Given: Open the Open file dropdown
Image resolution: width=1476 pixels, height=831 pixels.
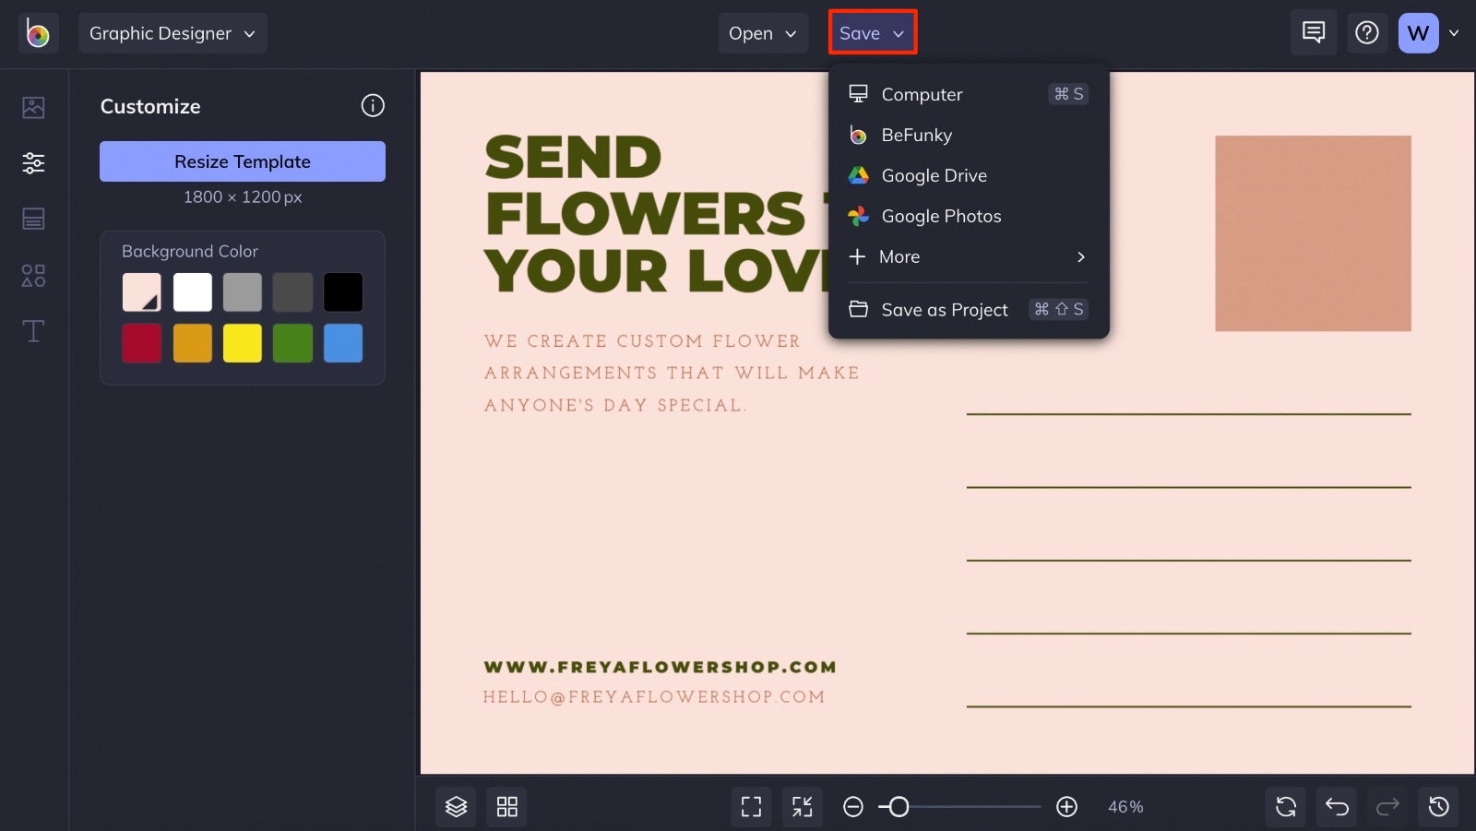Looking at the screenshot, I should coord(763,32).
